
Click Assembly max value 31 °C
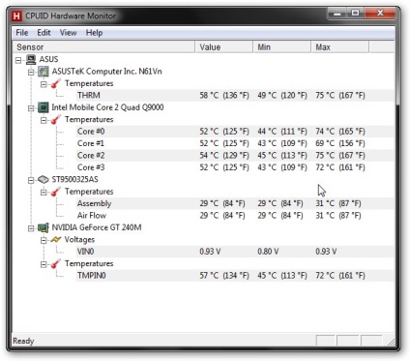pos(338,203)
